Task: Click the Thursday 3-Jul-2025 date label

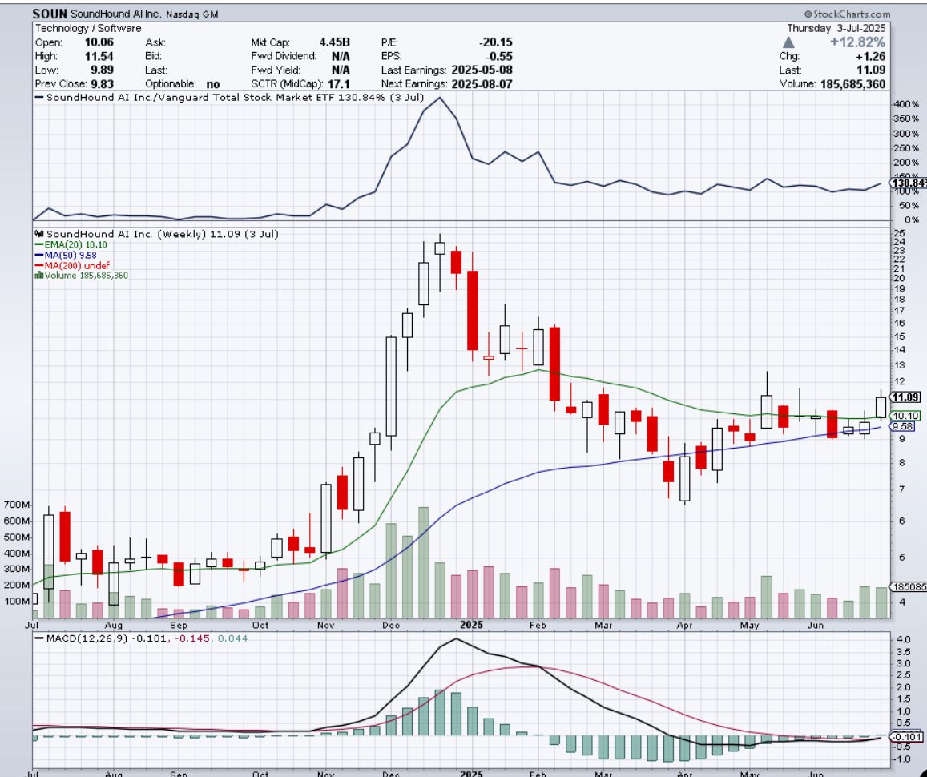Action: coord(836,28)
